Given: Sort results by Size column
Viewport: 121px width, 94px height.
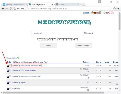Looking at the screenshot, I should (x=98, y=62).
